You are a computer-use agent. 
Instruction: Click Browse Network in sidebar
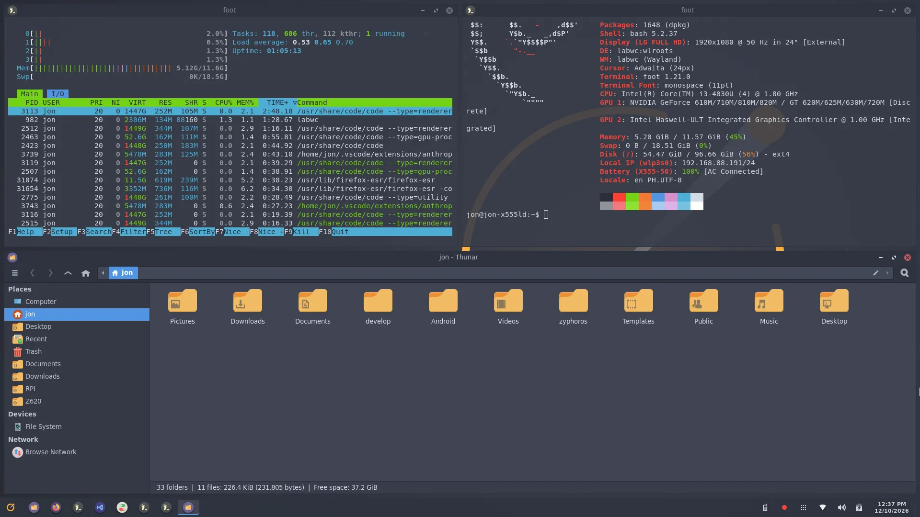(x=77, y=452)
